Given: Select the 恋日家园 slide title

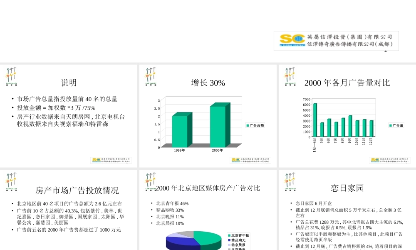Looking at the screenshot, I should pyautogui.click(x=347, y=188).
